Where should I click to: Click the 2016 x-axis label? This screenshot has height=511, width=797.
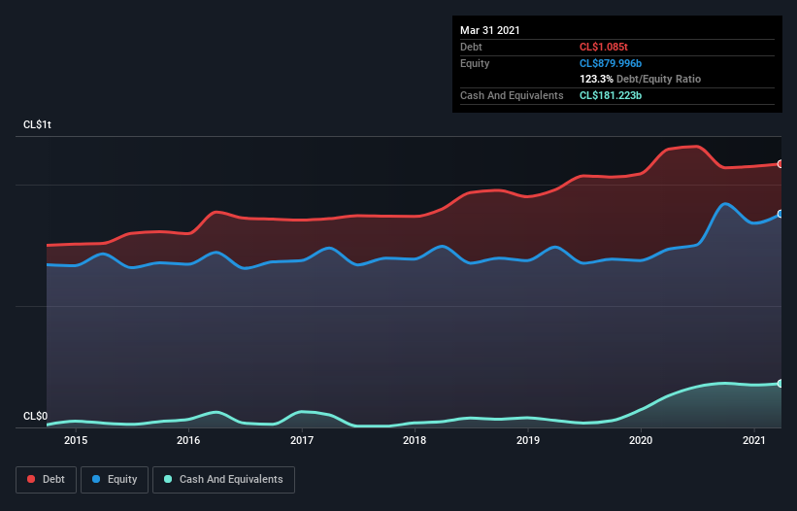click(x=188, y=440)
